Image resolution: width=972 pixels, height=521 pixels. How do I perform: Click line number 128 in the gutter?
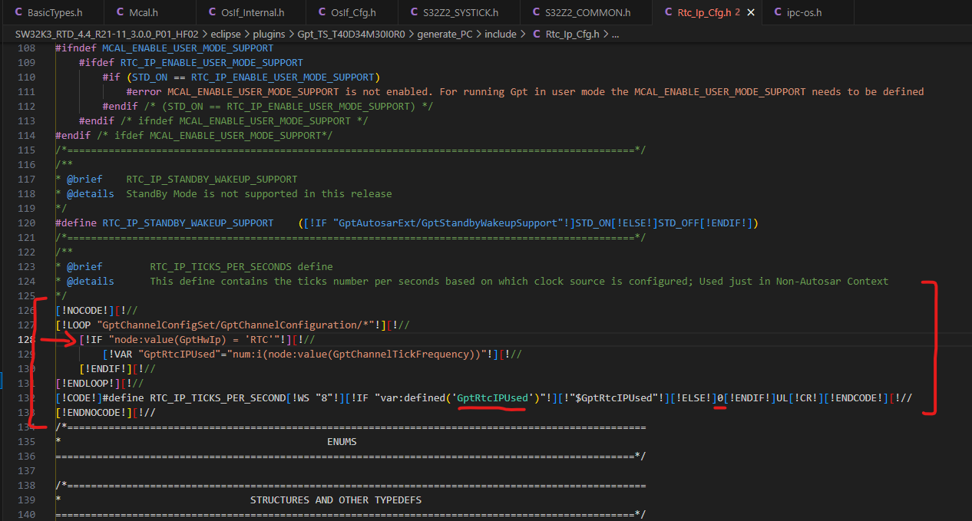(x=24, y=339)
